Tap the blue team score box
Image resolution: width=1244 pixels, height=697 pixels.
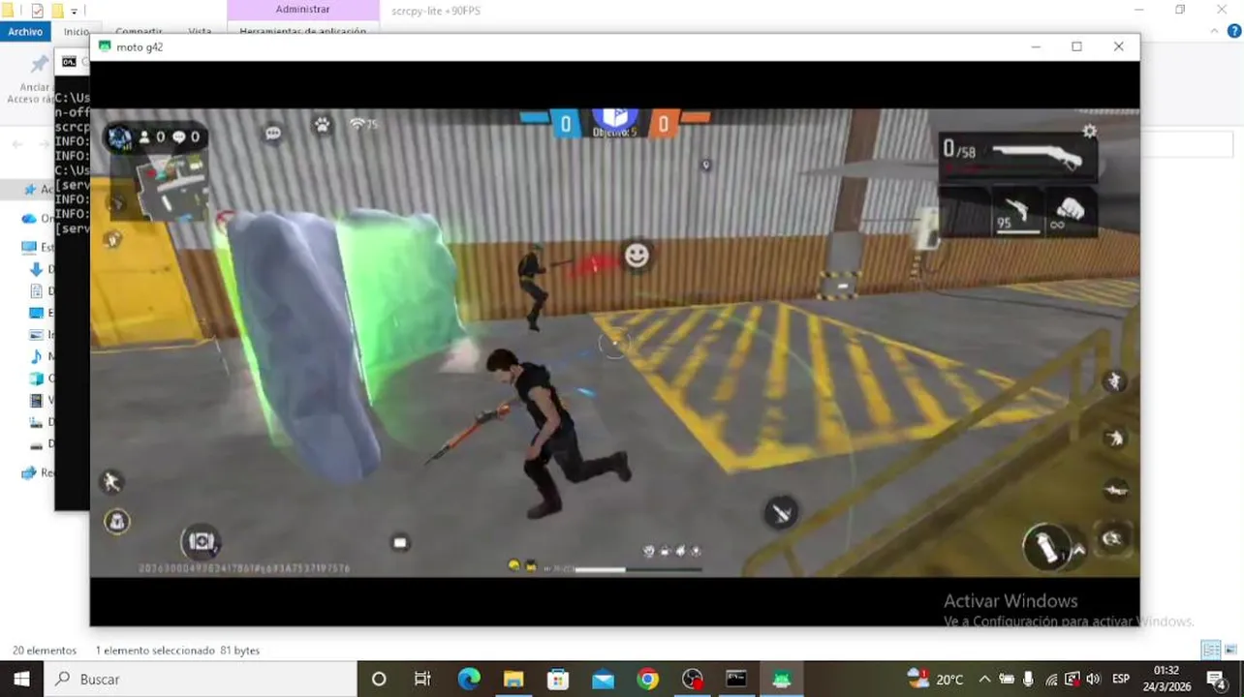point(565,124)
